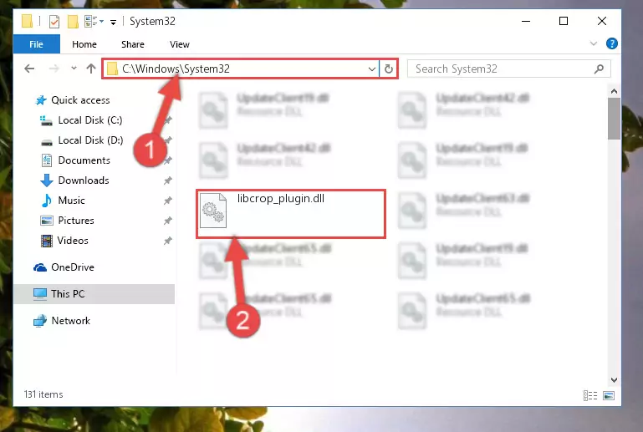643x432 pixels.
Task: Open Help with the blue question icon
Action: pyautogui.click(x=611, y=43)
